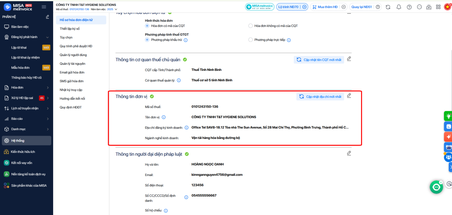Open the help question mark icon

(x=409, y=7)
